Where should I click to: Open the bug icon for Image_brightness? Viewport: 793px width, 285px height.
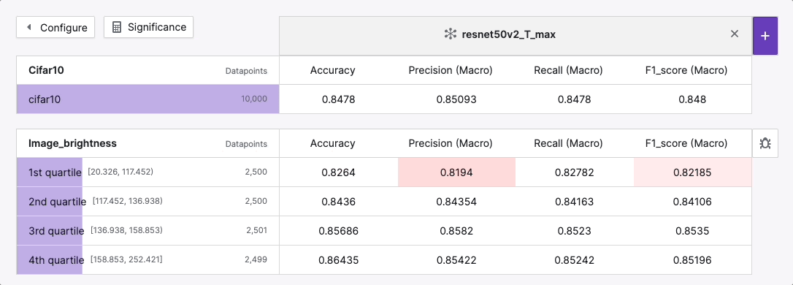(765, 143)
